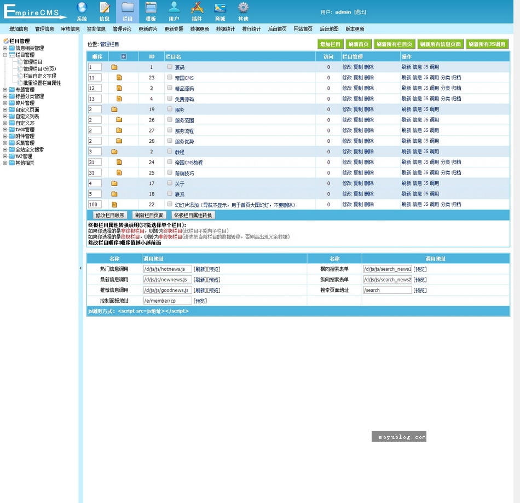Click file icon of 免费源码 row
The image size is (520, 503).
(x=119, y=99)
